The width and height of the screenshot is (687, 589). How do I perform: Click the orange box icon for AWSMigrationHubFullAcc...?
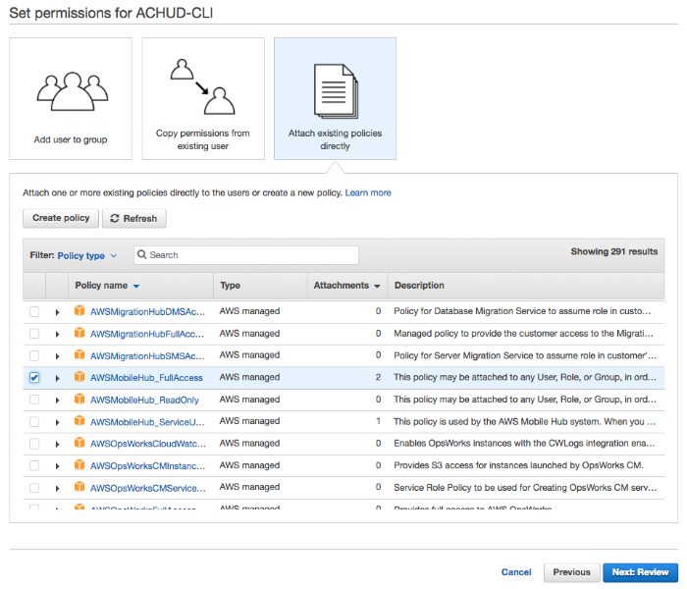click(79, 333)
